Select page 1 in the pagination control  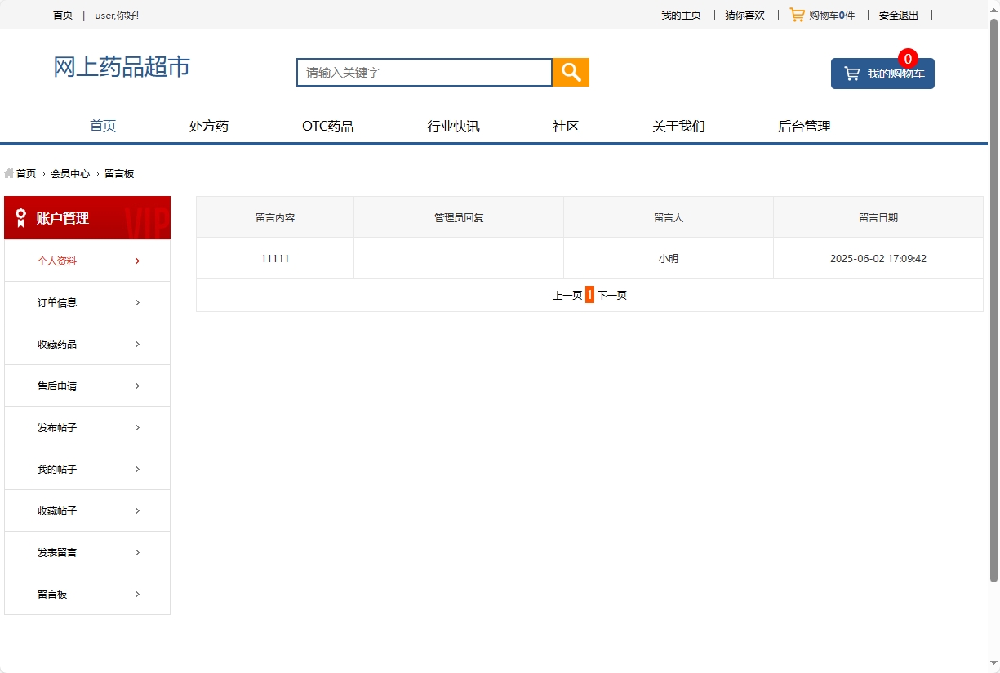589,295
